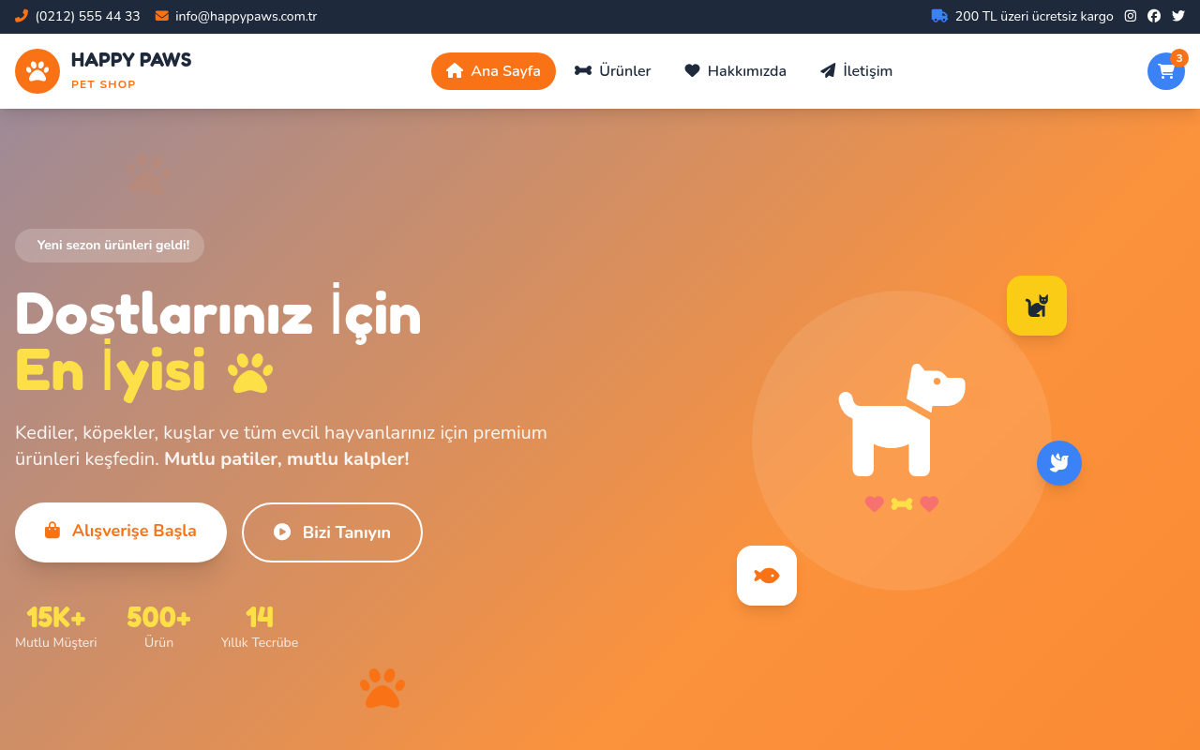Click the Happy Paws paw logo
This screenshot has width=1200, height=750.
[x=37, y=71]
